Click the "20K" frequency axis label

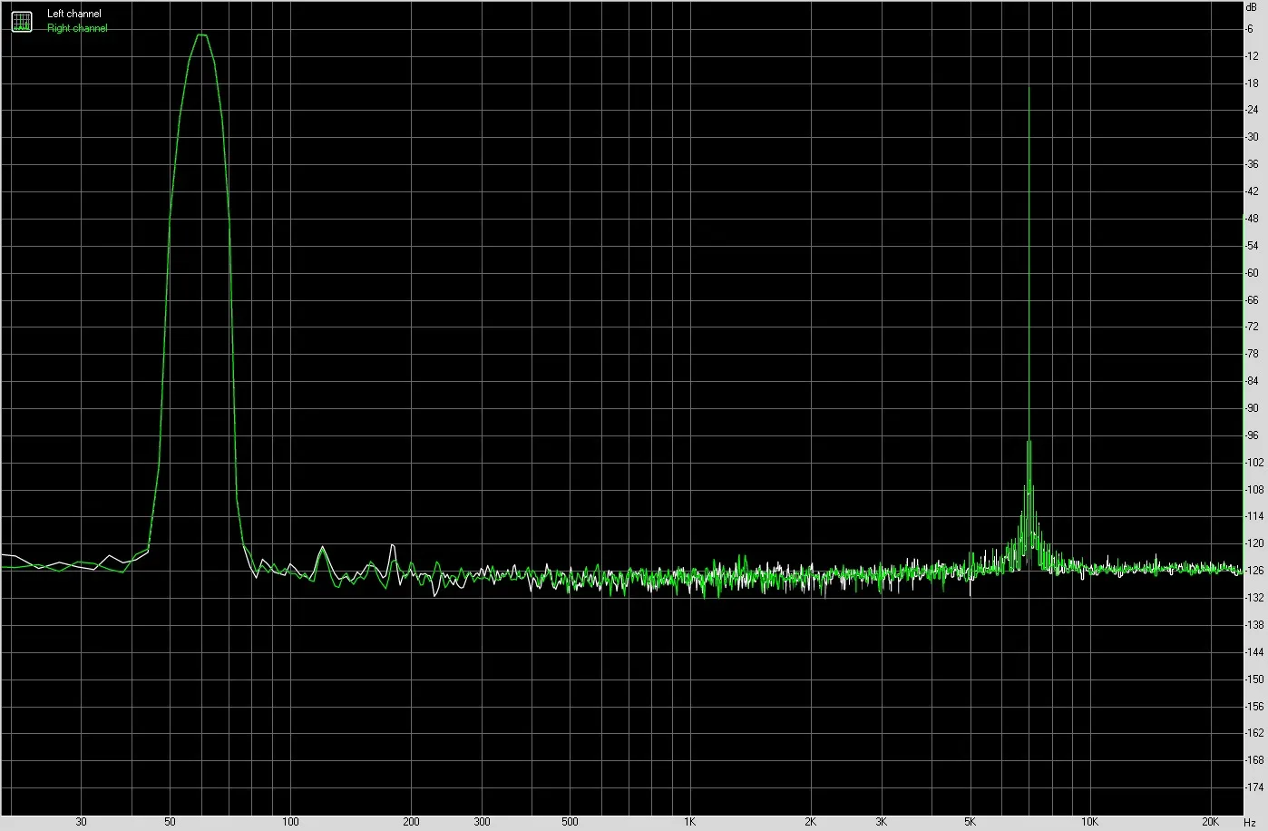[1210, 822]
